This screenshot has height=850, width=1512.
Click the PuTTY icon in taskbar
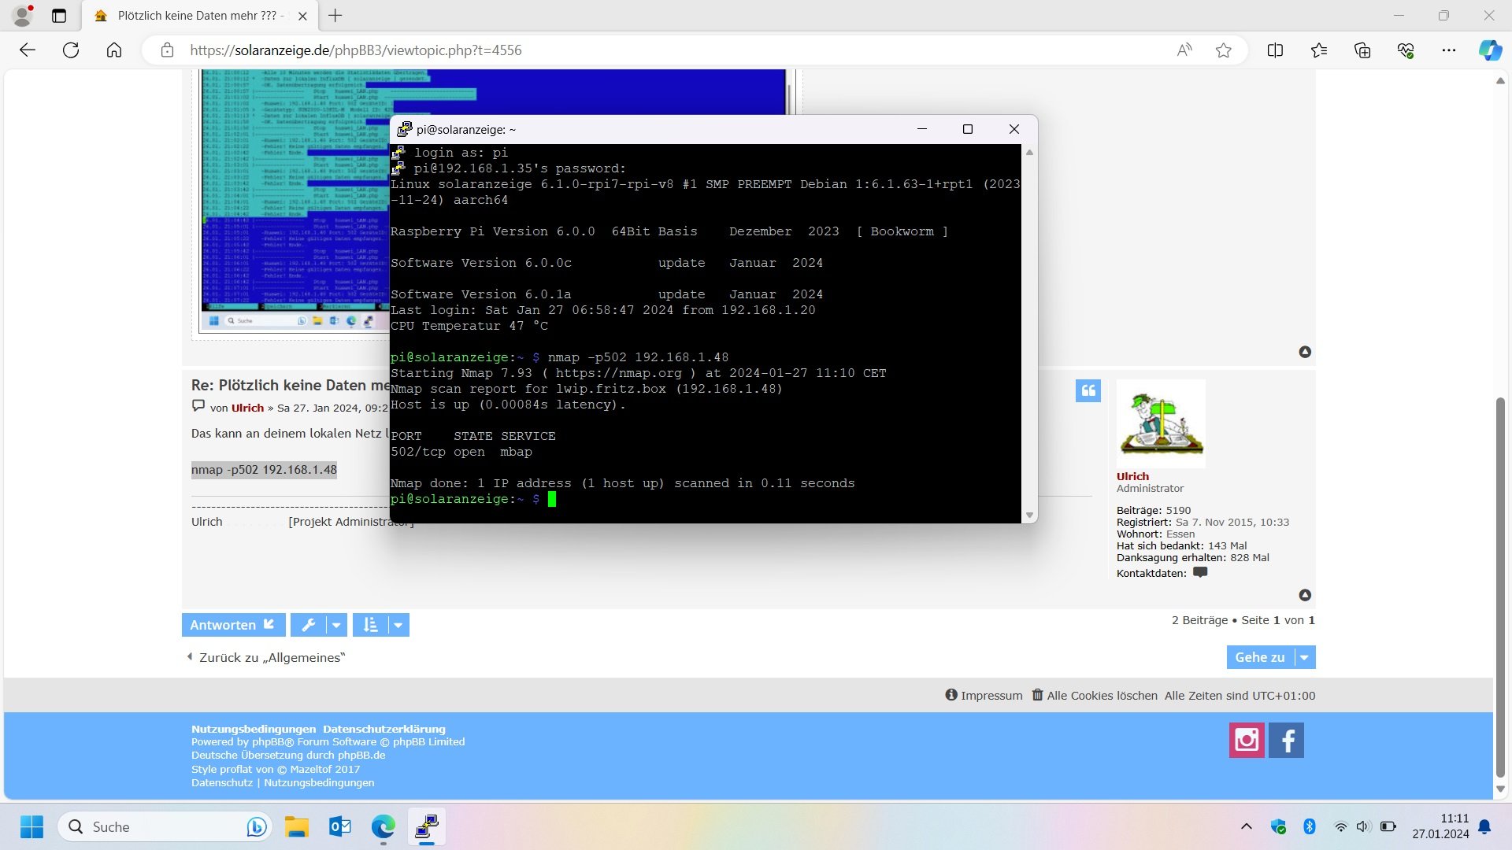(x=426, y=826)
